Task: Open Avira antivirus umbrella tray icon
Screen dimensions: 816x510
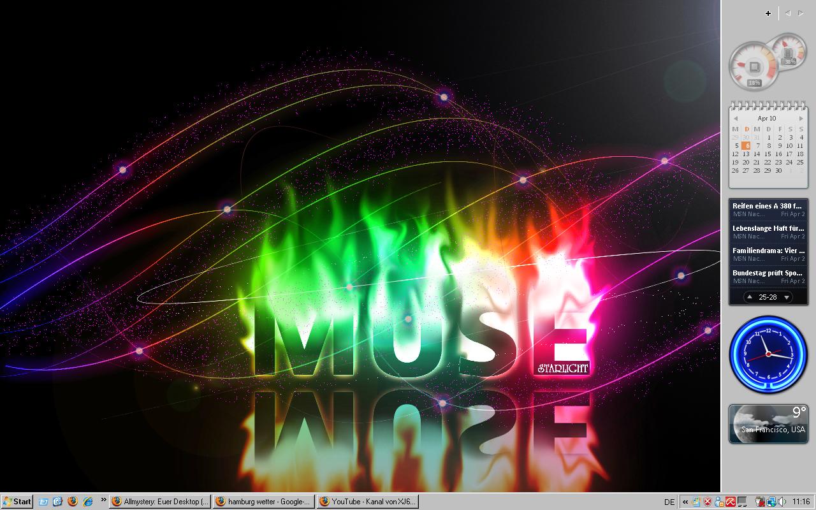Action: 731,502
